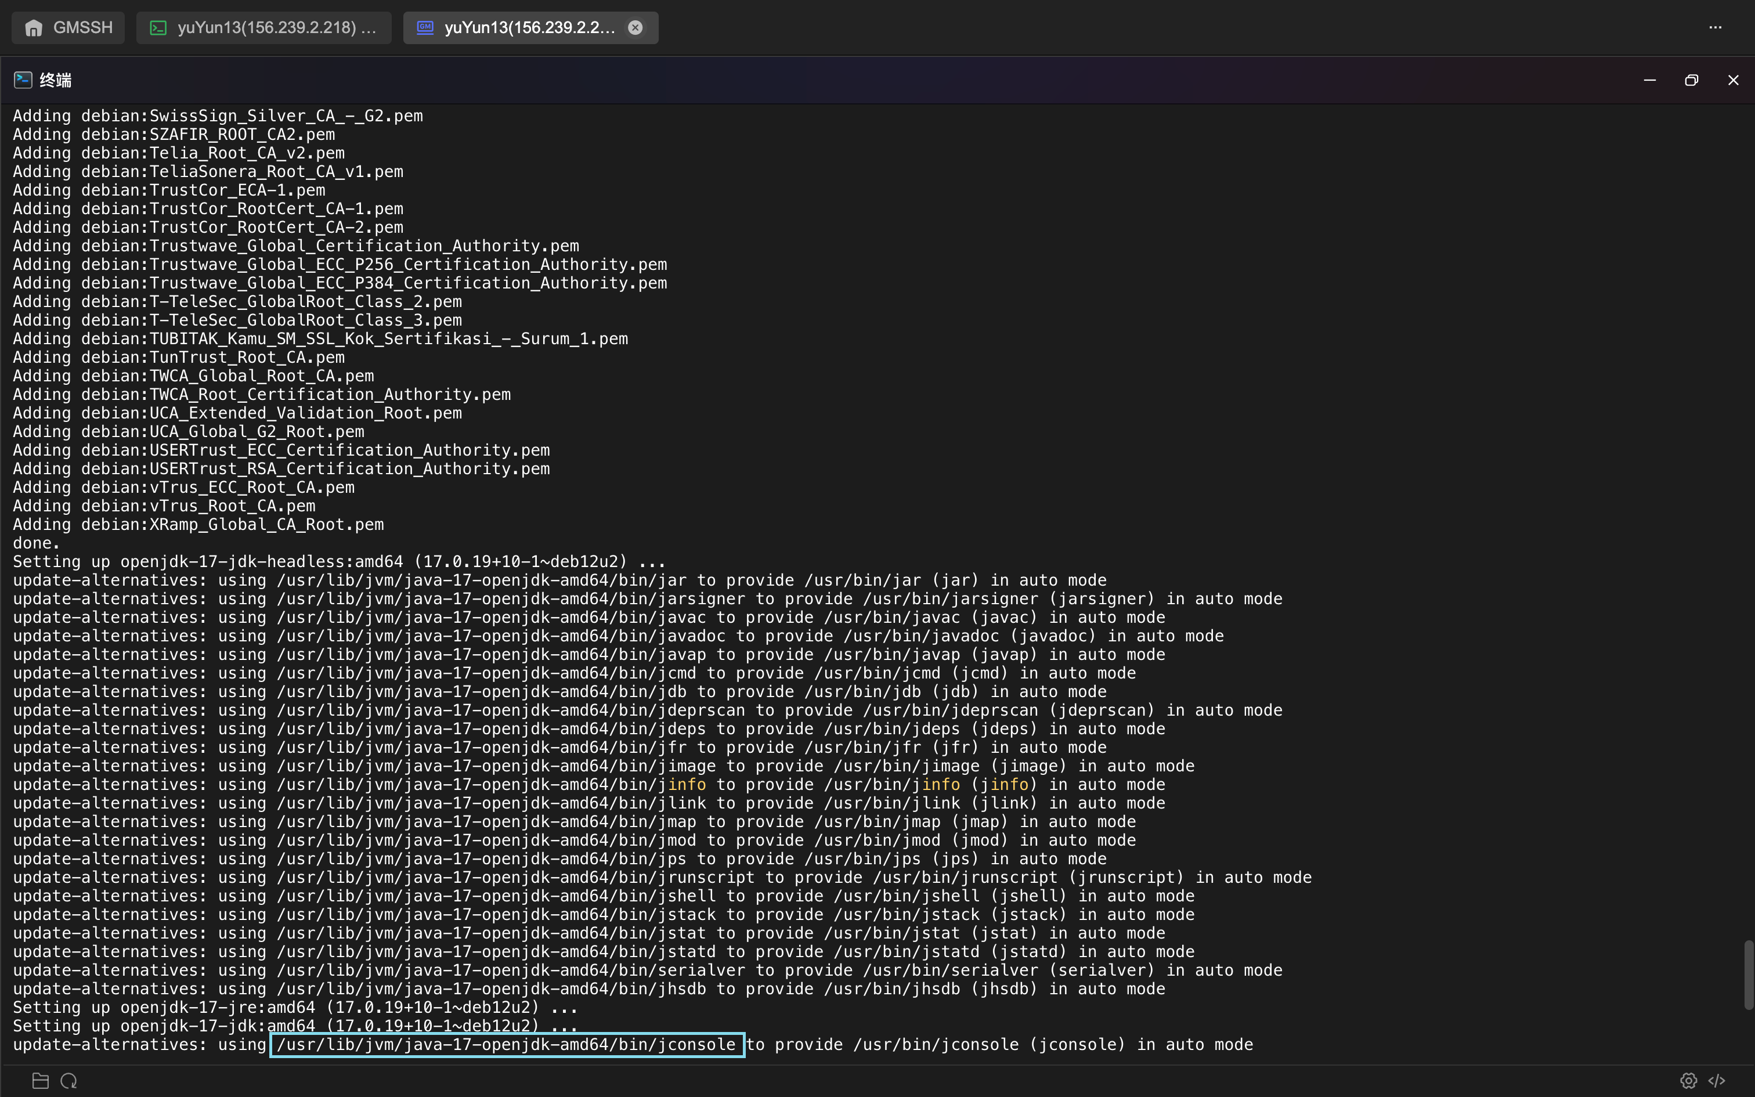This screenshot has width=1755, height=1097.
Task: Click the update-alternatives line for bin/jar
Action: click(560, 580)
